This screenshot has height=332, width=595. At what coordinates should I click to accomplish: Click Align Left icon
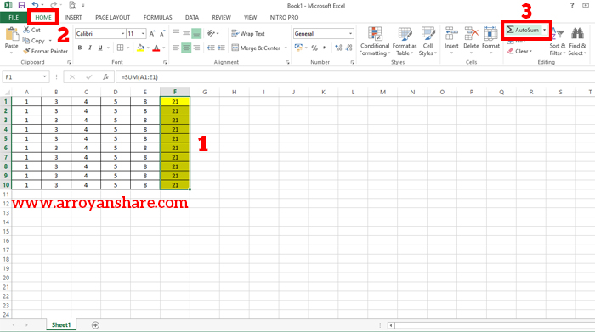(176, 48)
